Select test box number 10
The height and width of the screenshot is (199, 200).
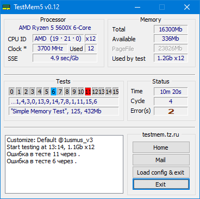81,92
